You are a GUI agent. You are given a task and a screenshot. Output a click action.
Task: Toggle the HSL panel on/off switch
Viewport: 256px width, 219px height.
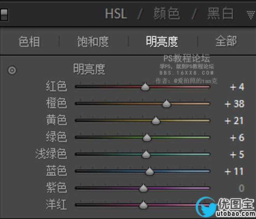[x=3, y=14]
